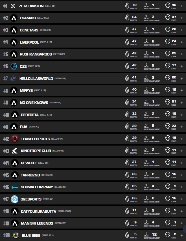
Task: Click the KINOTROPE CLUB logo
Action: click(15, 151)
